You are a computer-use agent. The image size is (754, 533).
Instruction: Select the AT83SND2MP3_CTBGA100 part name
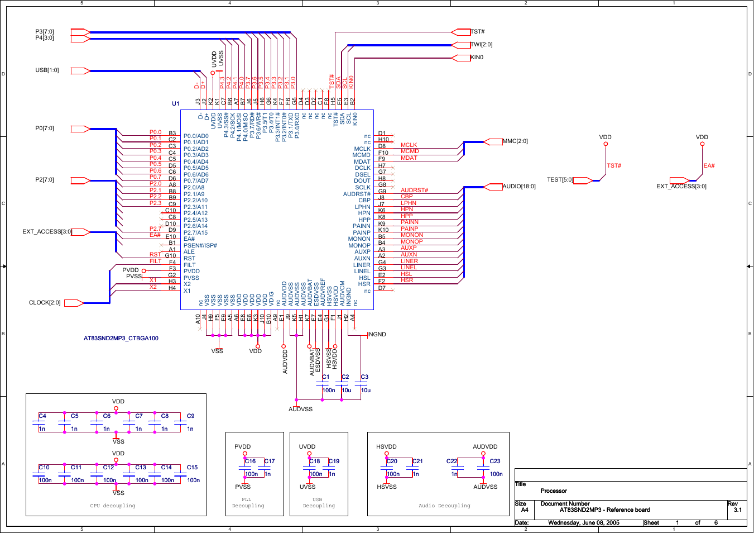coord(121,338)
